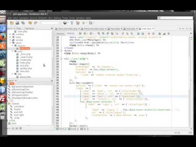Collapse the layouts folder node
This screenshot has width=196, height=147.
(x=12, y=46)
